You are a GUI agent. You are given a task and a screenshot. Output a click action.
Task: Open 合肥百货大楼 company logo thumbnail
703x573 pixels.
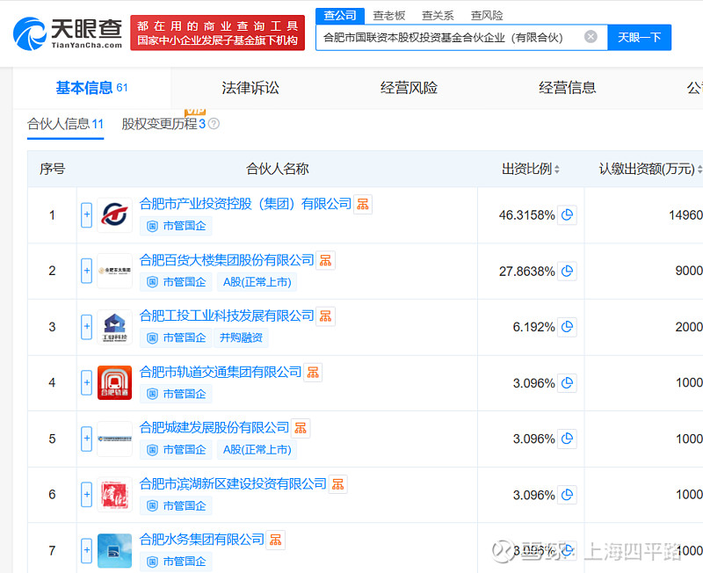[115, 271]
